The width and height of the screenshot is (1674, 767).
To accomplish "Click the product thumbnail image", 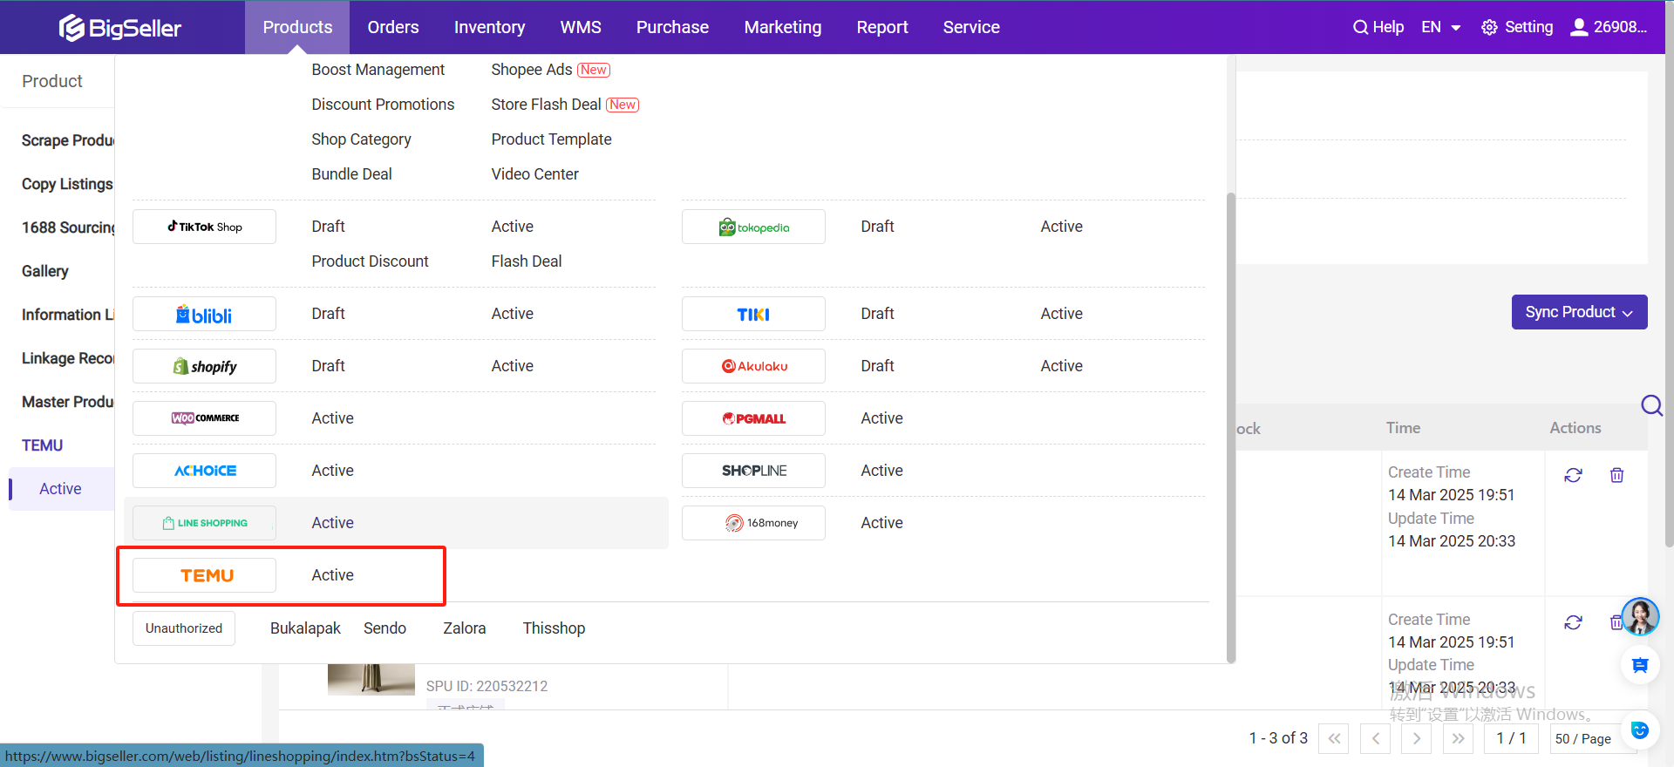I will point(371,680).
